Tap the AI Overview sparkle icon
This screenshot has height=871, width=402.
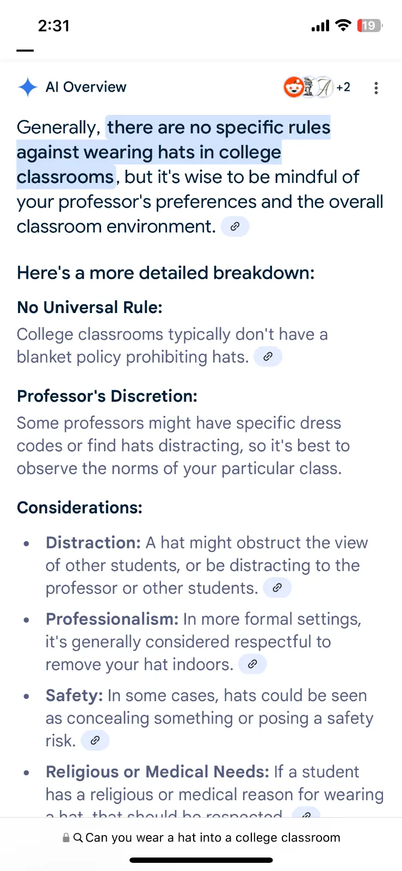pyautogui.click(x=28, y=87)
